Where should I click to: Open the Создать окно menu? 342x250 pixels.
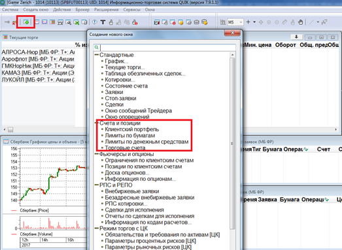click(35, 10)
